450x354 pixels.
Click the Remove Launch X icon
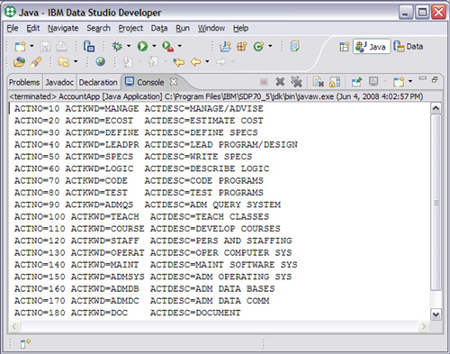[280, 82]
